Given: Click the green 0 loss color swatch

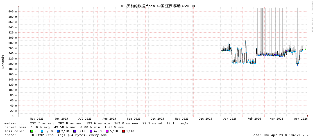Looking at the screenshot, I should [32, 131].
